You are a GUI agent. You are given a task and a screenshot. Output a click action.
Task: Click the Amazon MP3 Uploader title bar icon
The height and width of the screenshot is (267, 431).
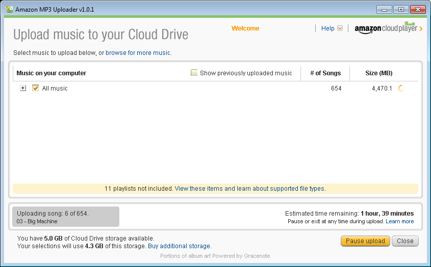tap(9, 9)
